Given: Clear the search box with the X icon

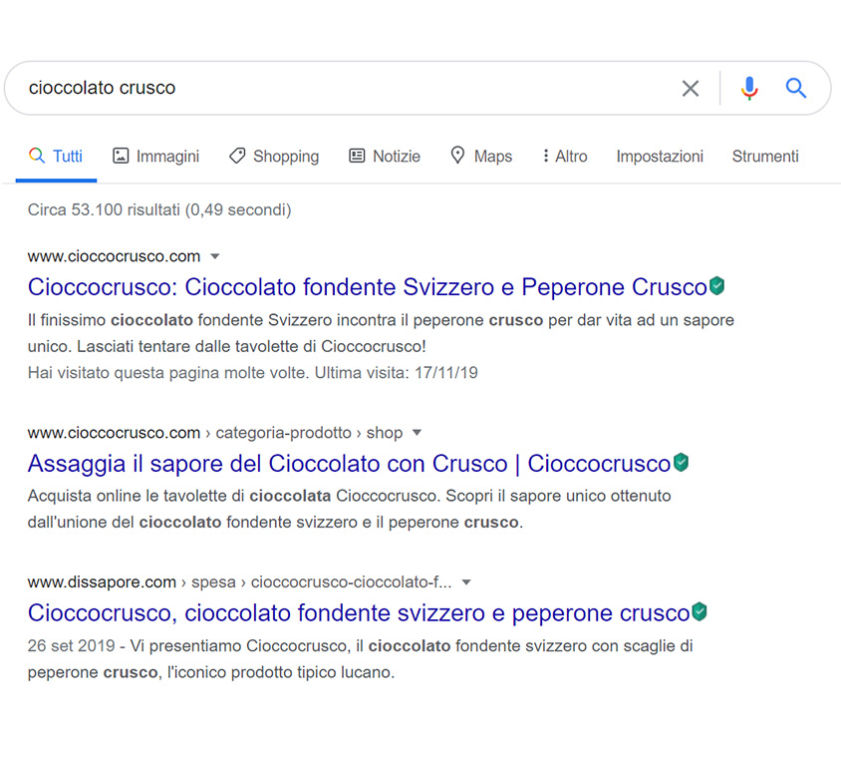Looking at the screenshot, I should coord(691,88).
